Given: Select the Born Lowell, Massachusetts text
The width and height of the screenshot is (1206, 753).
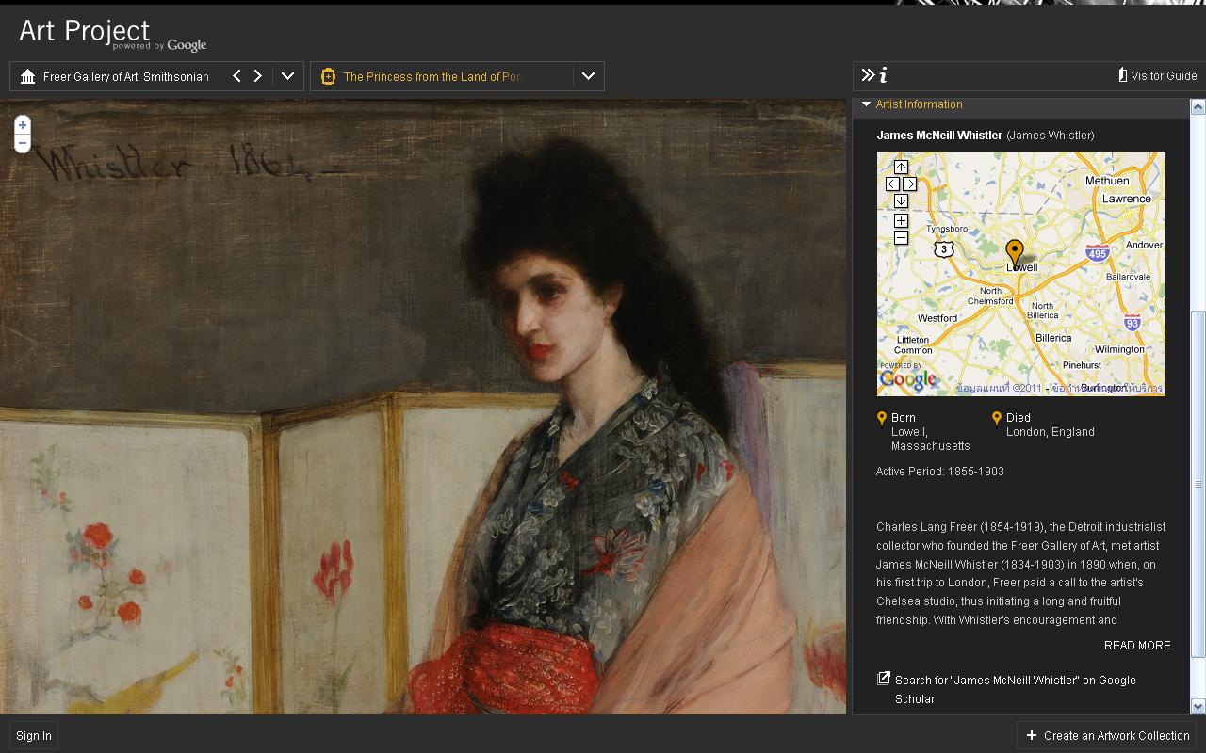Looking at the screenshot, I should [x=931, y=432].
